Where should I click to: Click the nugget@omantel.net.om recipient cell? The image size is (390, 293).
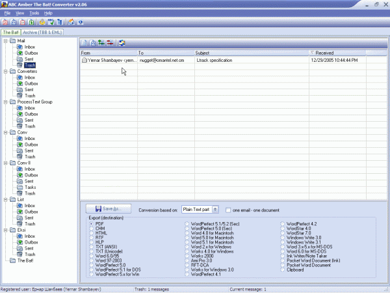coord(162,61)
